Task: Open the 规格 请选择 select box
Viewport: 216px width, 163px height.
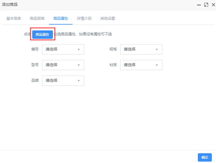Action: (141, 49)
